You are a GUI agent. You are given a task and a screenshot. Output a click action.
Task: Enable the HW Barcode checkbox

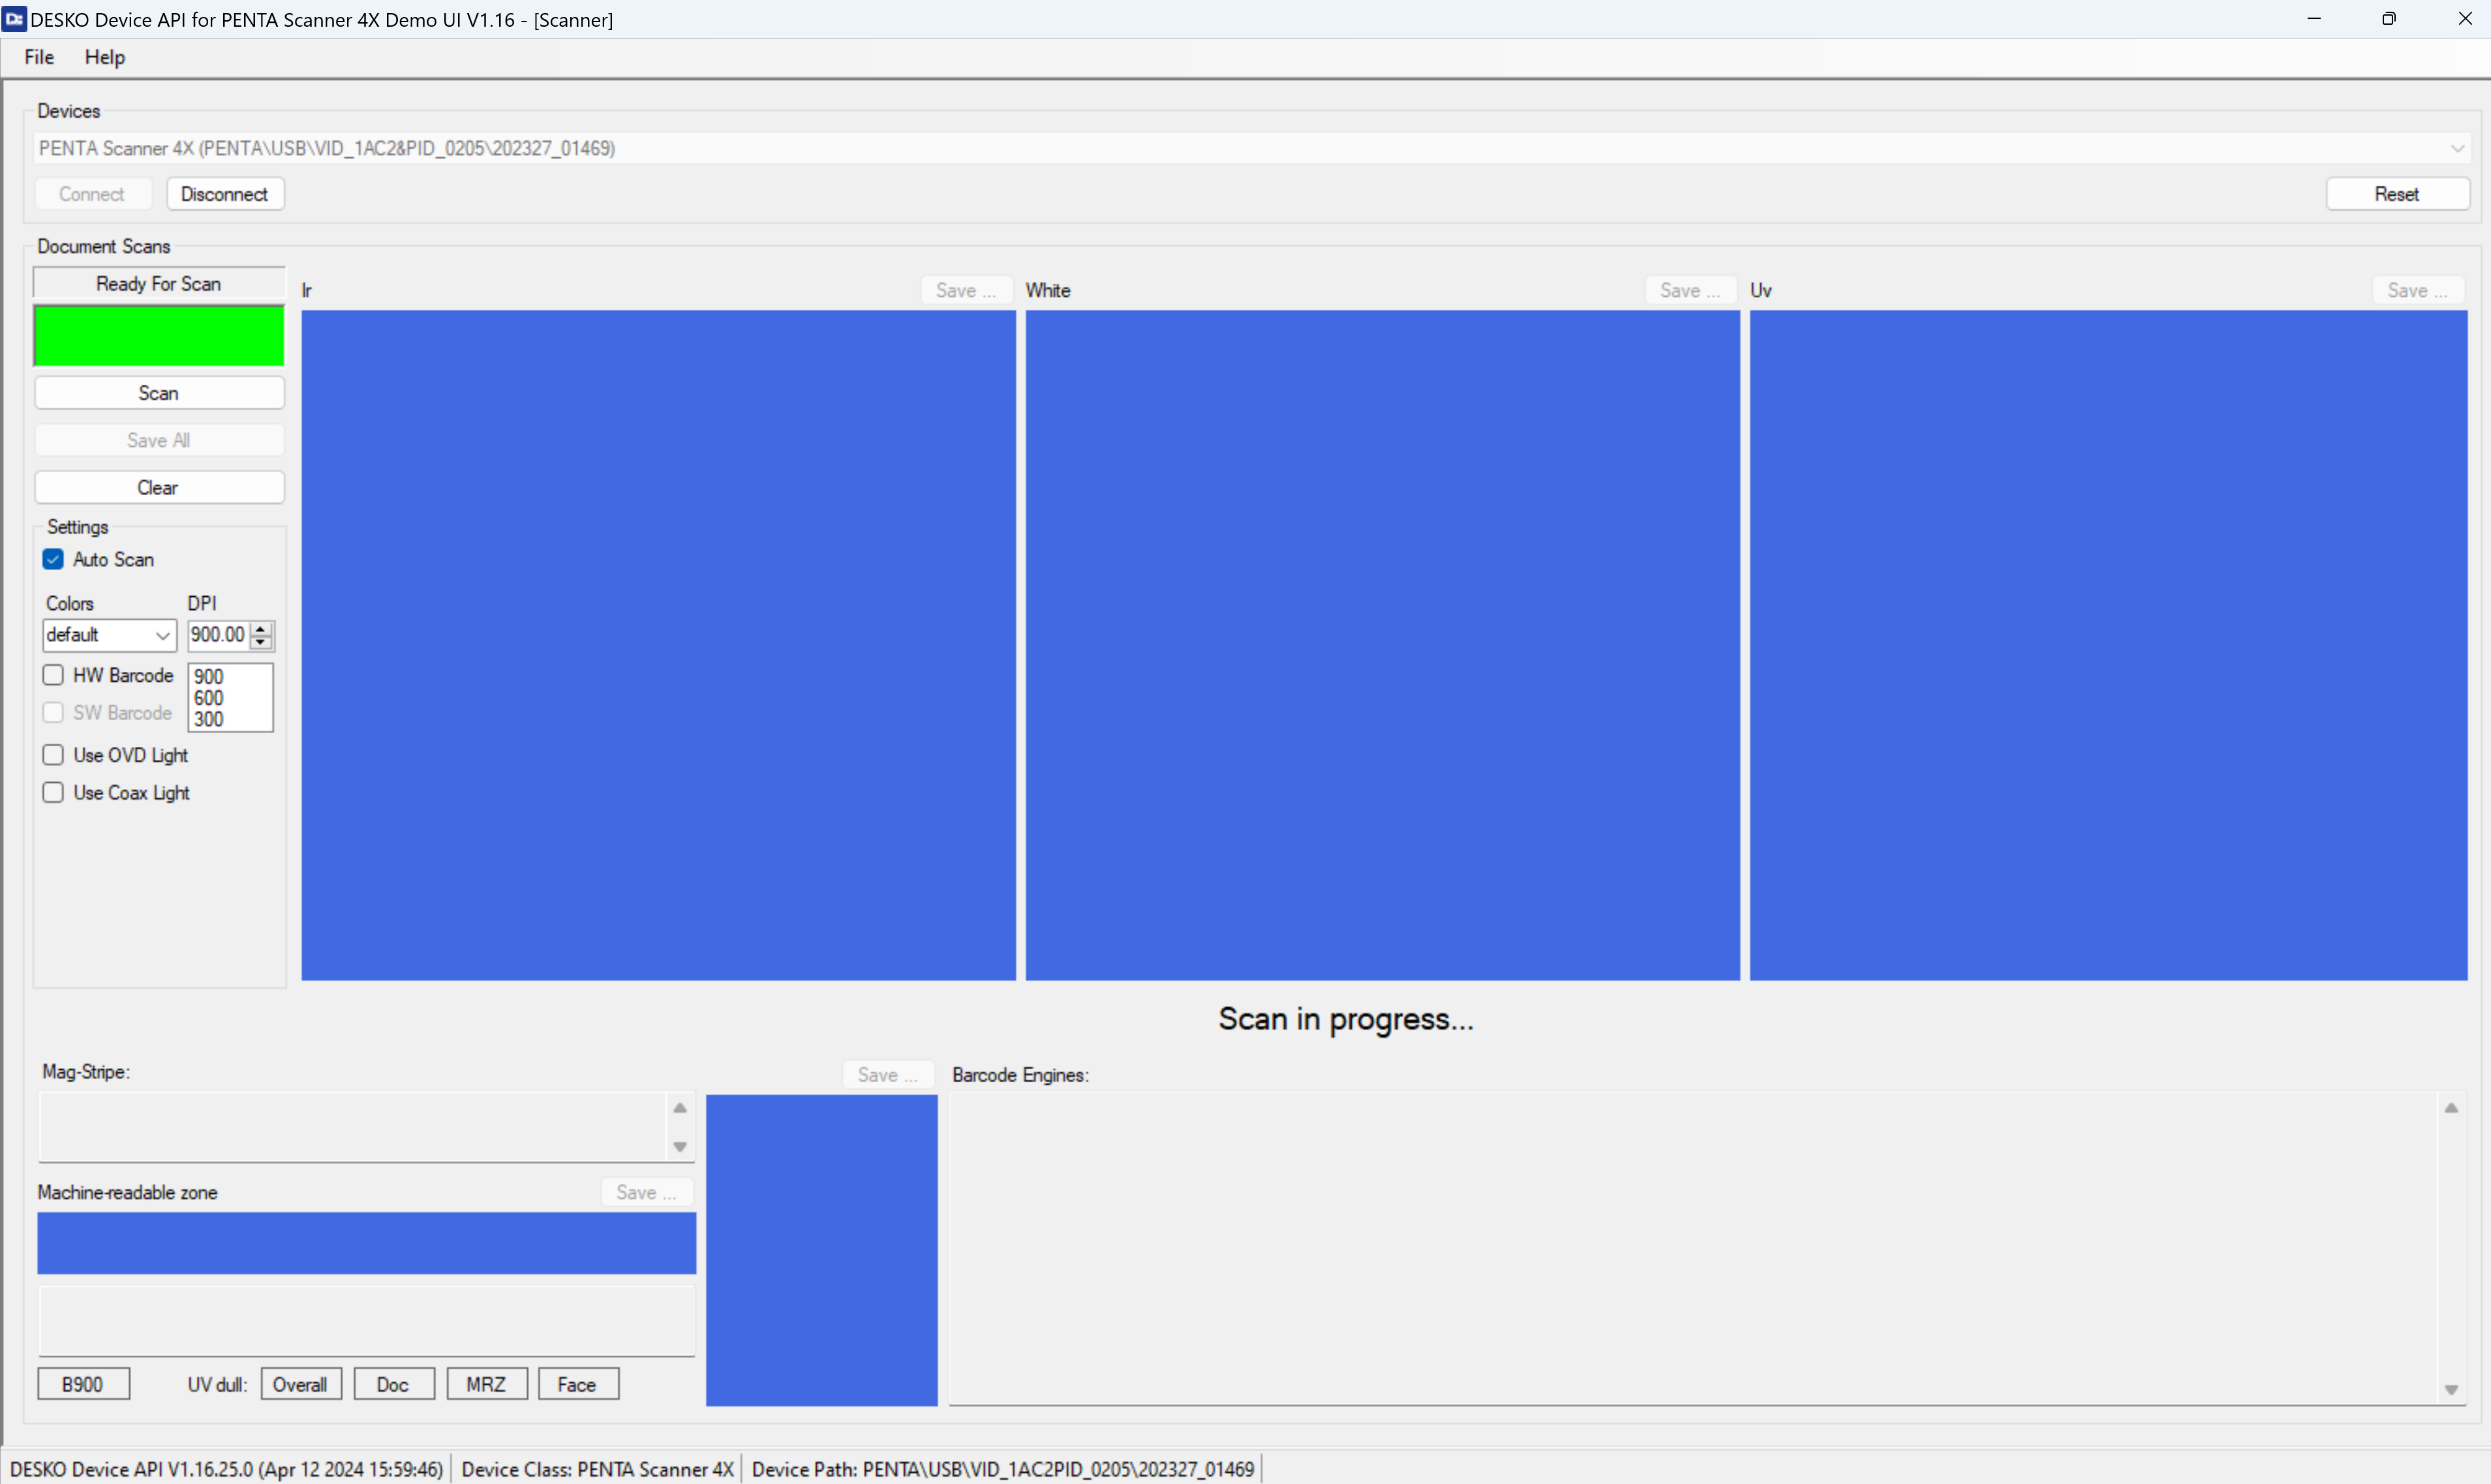pyautogui.click(x=53, y=675)
